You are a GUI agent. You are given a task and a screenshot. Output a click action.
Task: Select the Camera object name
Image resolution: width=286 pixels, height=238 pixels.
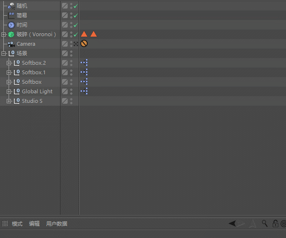point(26,44)
